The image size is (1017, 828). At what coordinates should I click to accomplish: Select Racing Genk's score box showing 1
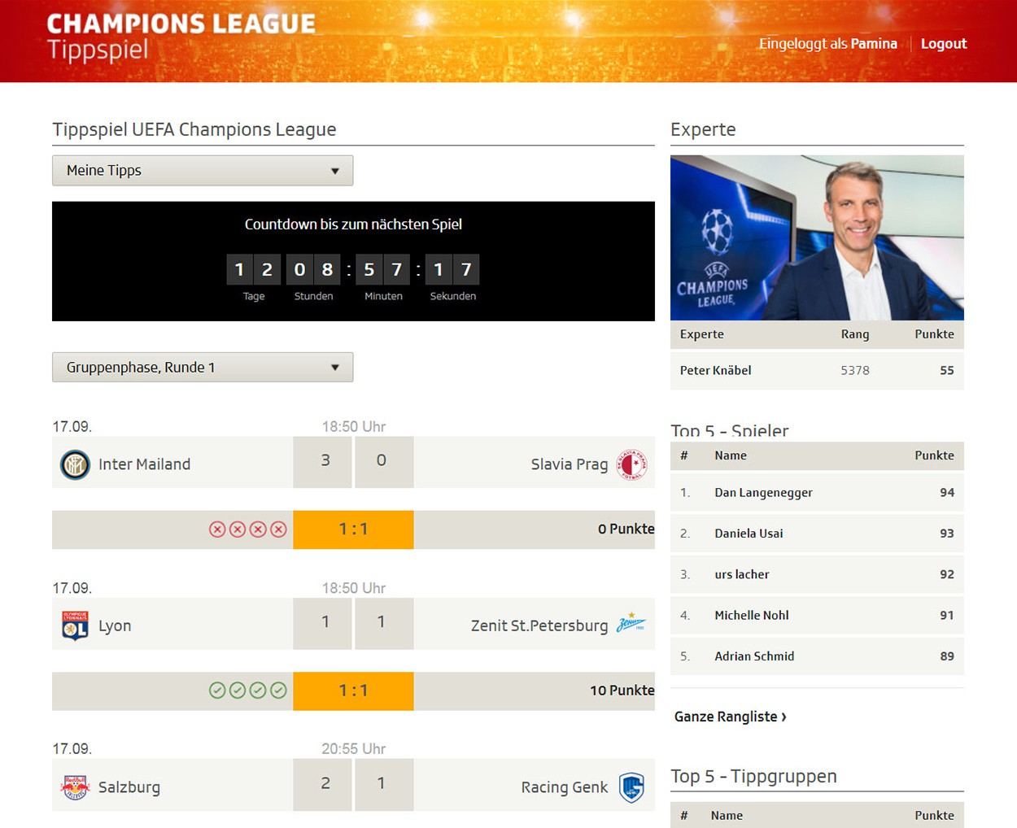click(x=384, y=784)
